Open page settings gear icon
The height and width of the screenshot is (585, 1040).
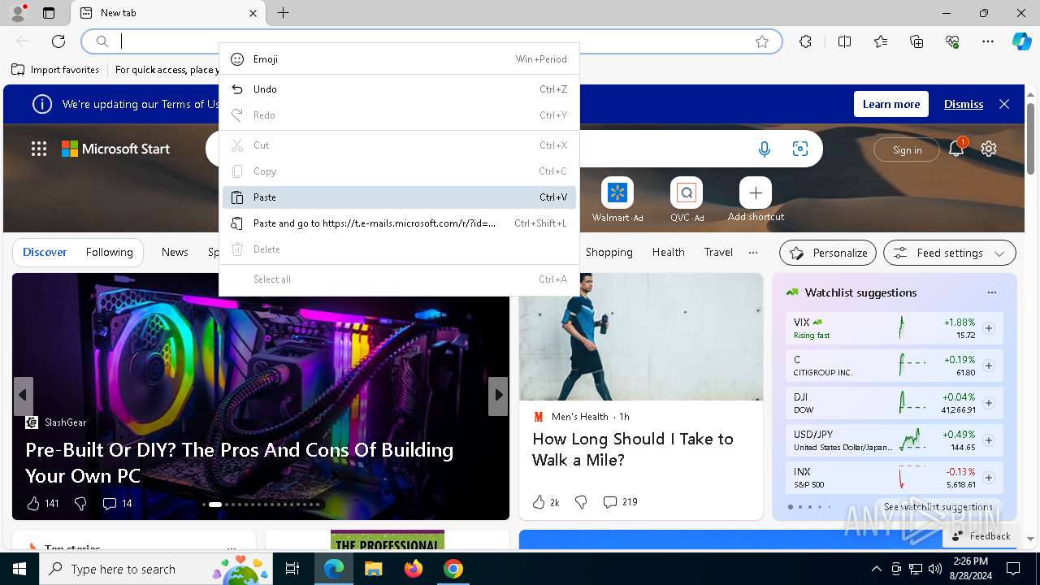tap(989, 149)
